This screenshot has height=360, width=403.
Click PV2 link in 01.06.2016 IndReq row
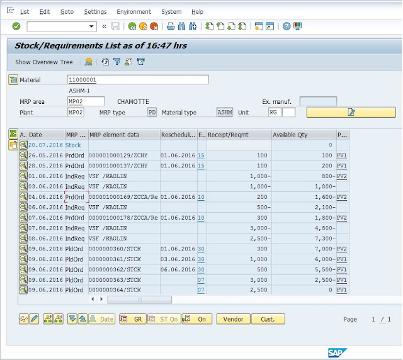[x=342, y=176]
